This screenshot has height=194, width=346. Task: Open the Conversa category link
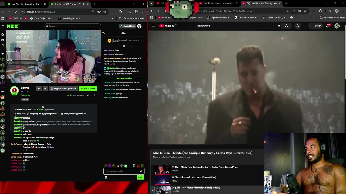[25, 95]
